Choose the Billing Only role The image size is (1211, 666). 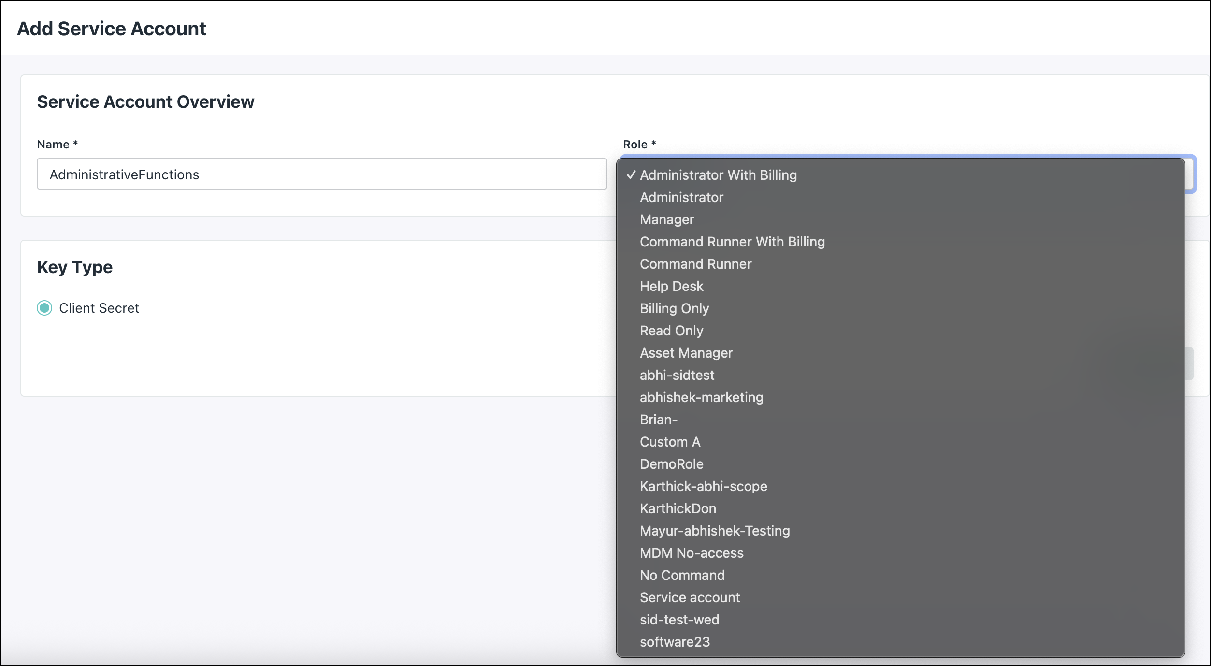pyautogui.click(x=674, y=308)
